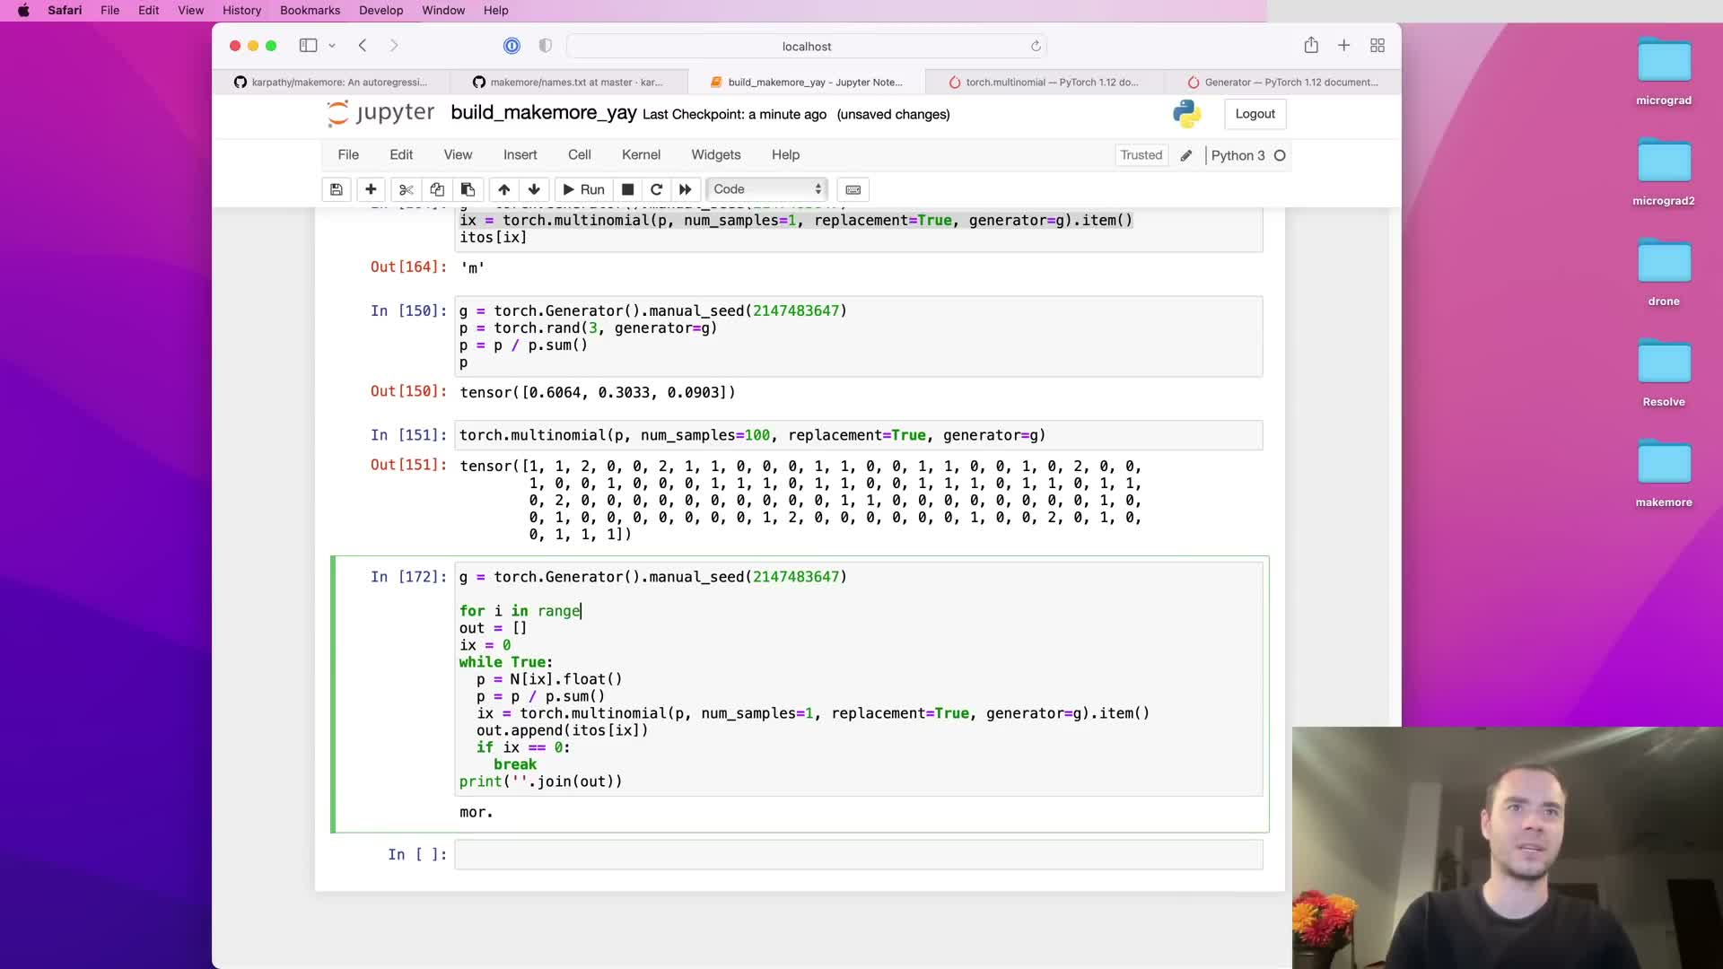Toggle the Trusted notebook indicator
This screenshot has width=1723, height=969.
(1141, 155)
